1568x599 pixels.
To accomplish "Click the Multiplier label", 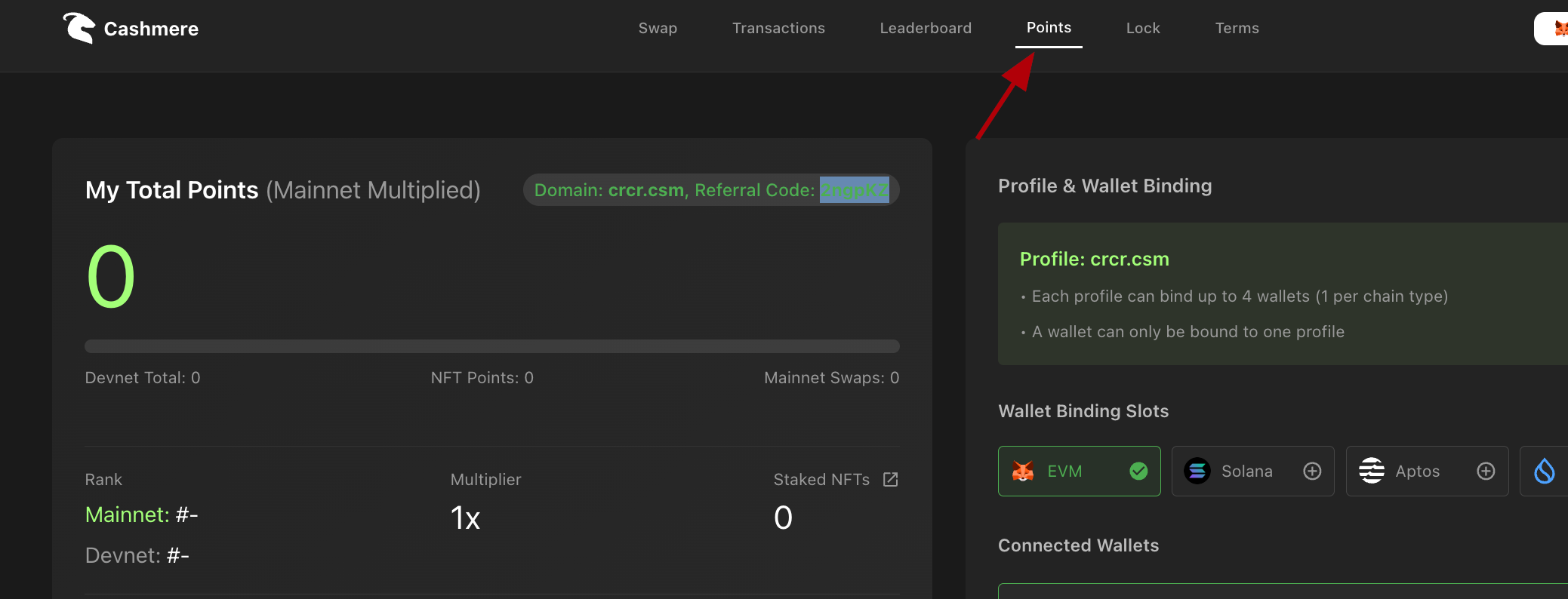I will point(485,480).
